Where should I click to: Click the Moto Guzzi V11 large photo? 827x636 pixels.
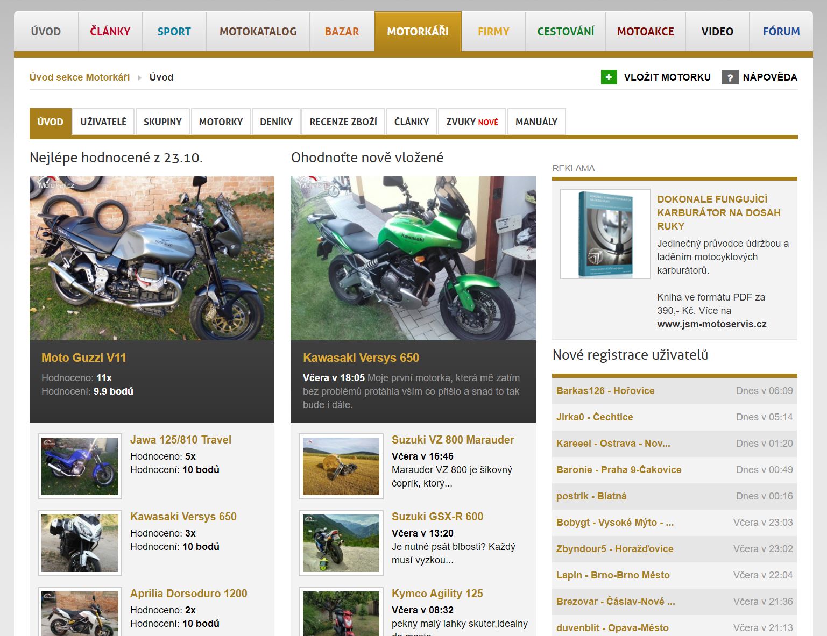(x=152, y=258)
